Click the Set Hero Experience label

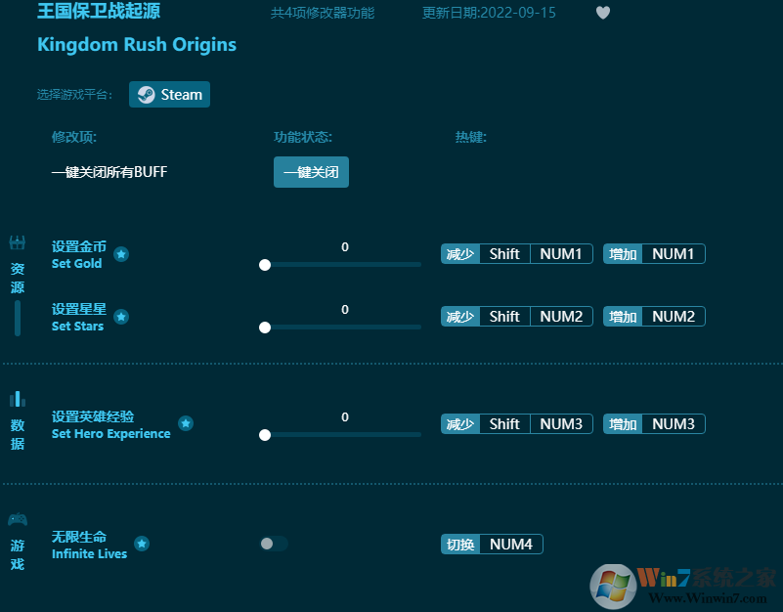click(x=110, y=424)
